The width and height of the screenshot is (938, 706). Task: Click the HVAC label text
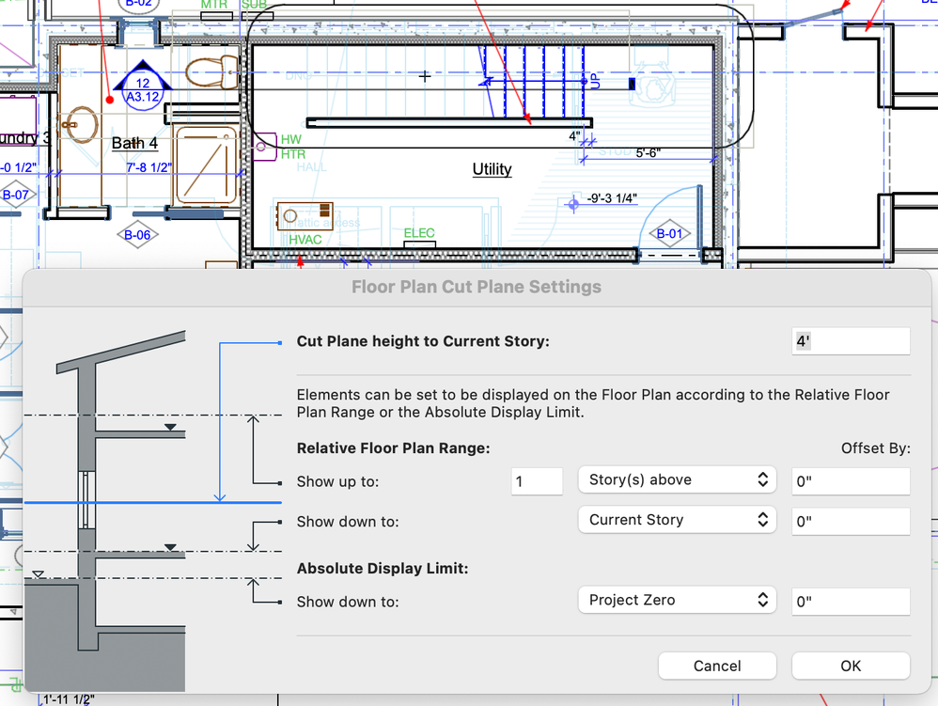pos(305,240)
